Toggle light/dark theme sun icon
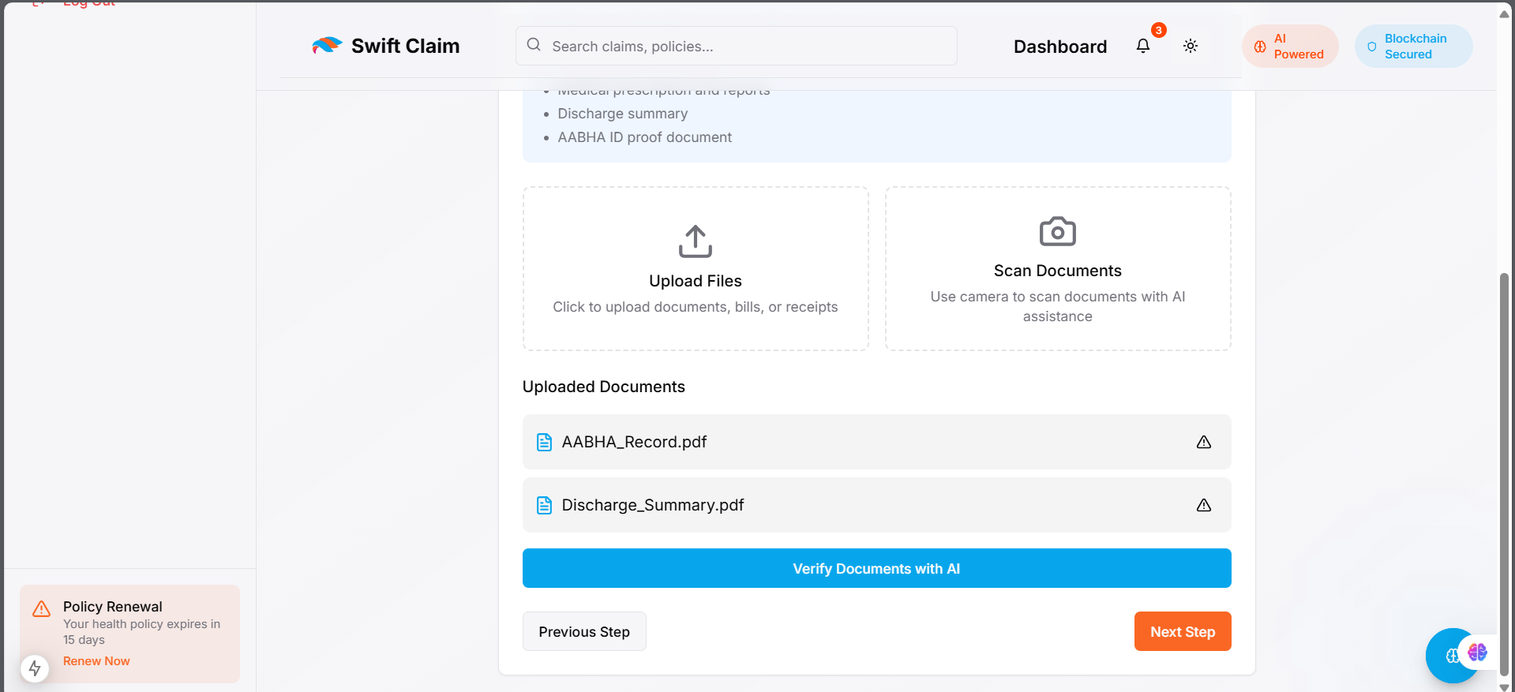 tap(1191, 47)
